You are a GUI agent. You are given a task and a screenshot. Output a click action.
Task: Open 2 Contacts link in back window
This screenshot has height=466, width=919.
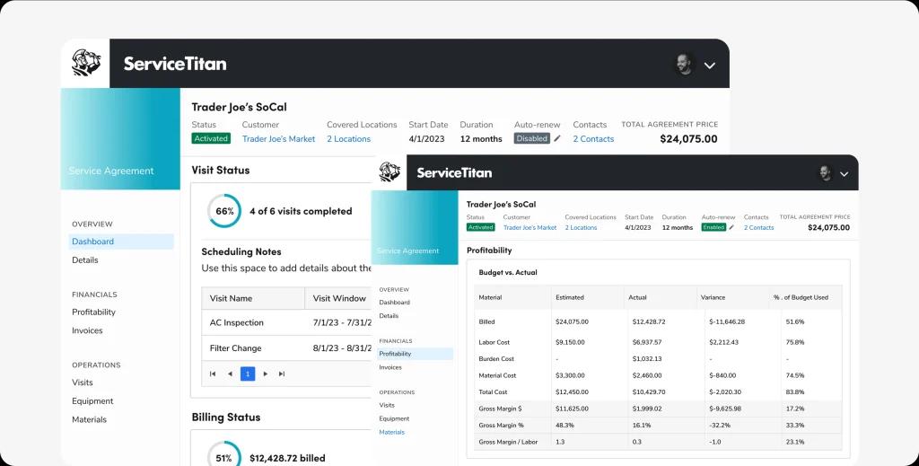coord(594,139)
